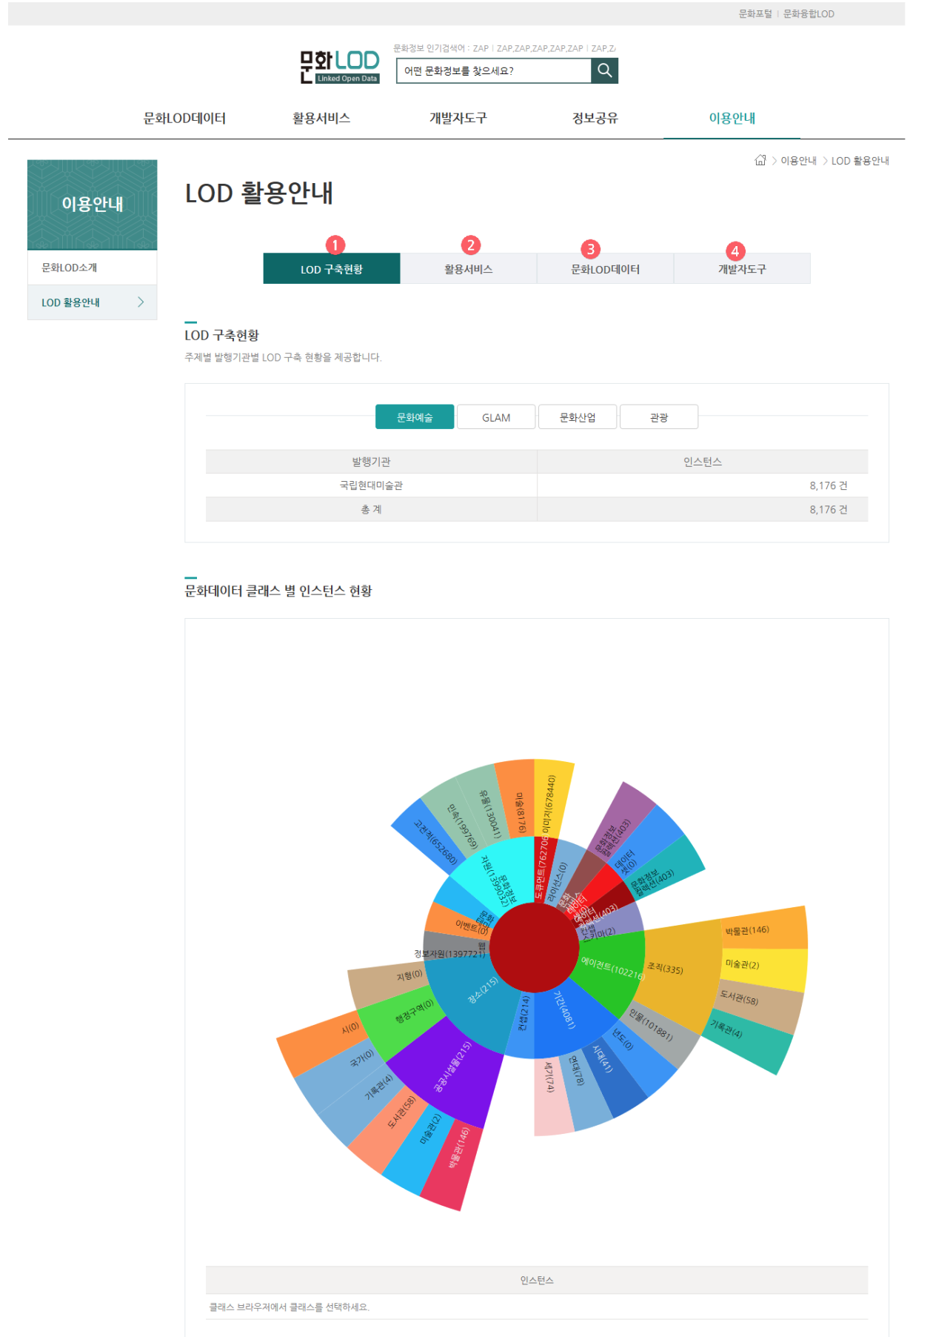Select the 관광 category tab
The width and height of the screenshot is (930, 1337).
pos(659,417)
